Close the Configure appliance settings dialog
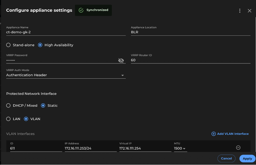The image size is (256, 165). point(249,11)
